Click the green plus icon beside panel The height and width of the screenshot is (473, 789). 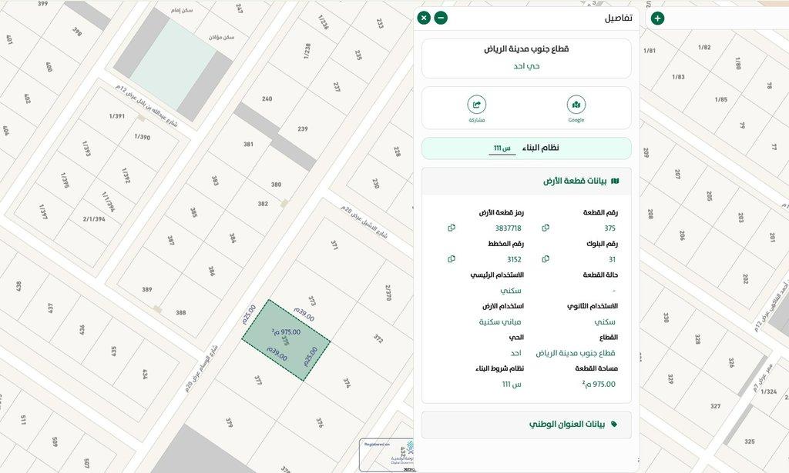click(x=657, y=18)
